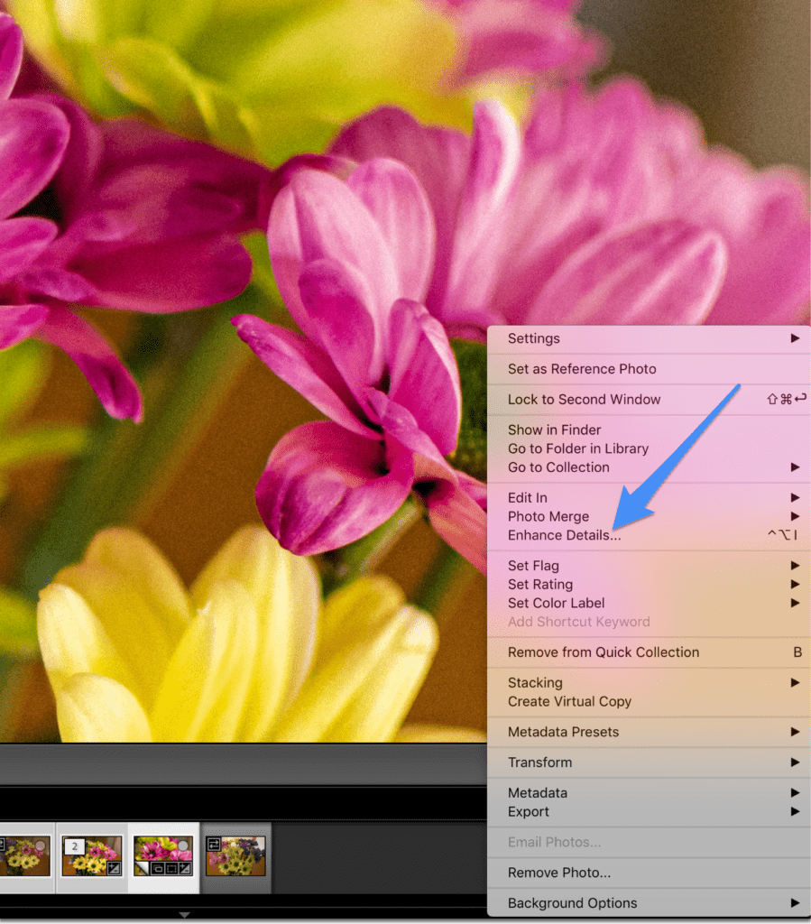This screenshot has height=924, width=811.
Task: Click the develop adjustments badge on third thumbnail
Action: pyautogui.click(x=183, y=870)
